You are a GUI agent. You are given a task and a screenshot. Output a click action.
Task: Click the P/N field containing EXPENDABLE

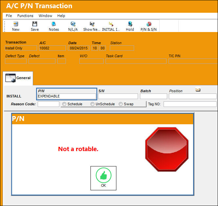coord(67,96)
